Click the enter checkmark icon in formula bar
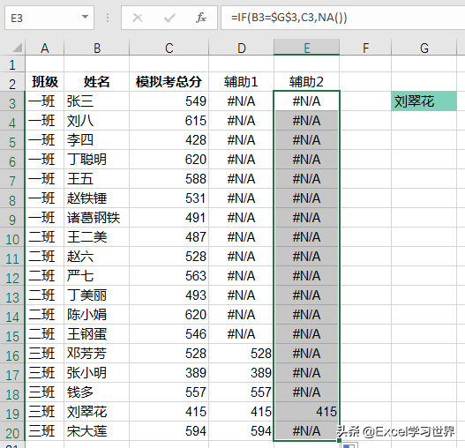Viewport: 465px width, 448px height. (x=169, y=18)
